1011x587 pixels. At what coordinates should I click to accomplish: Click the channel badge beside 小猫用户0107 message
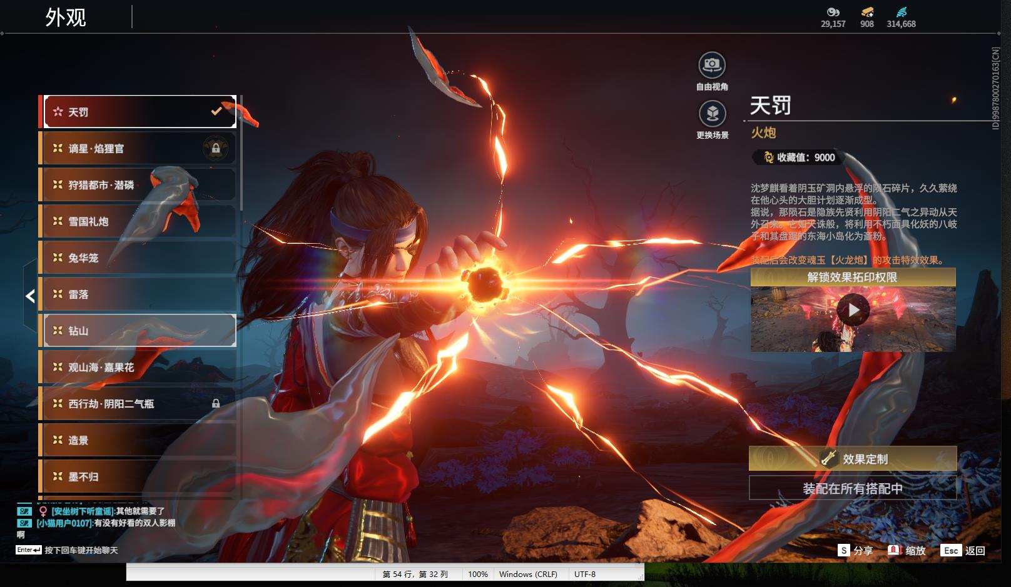coord(24,523)
